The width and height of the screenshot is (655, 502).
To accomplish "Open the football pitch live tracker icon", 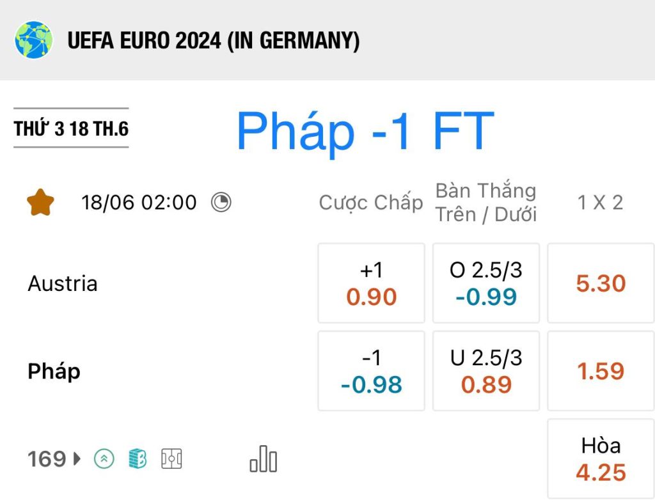I will [x=171, y=459].
